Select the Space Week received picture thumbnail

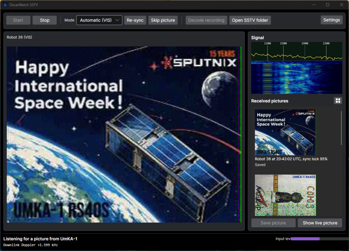pos(285,132)
